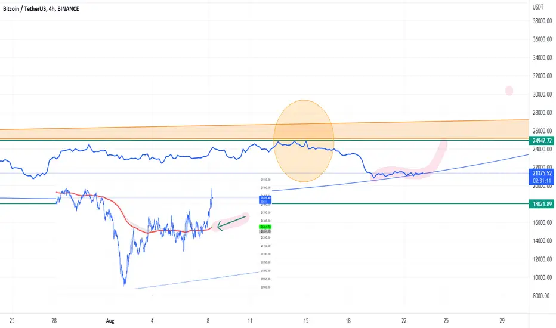556x328 pixels.
Task: Click the 22 date label on time axis
Action: pos(404,321)
